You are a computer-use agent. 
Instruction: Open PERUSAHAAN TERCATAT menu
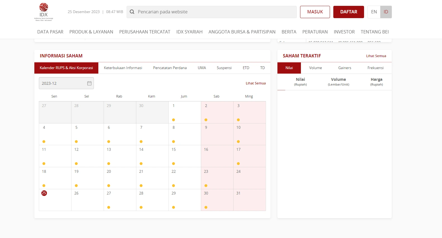pyautogui.click(x=145, y=32)
